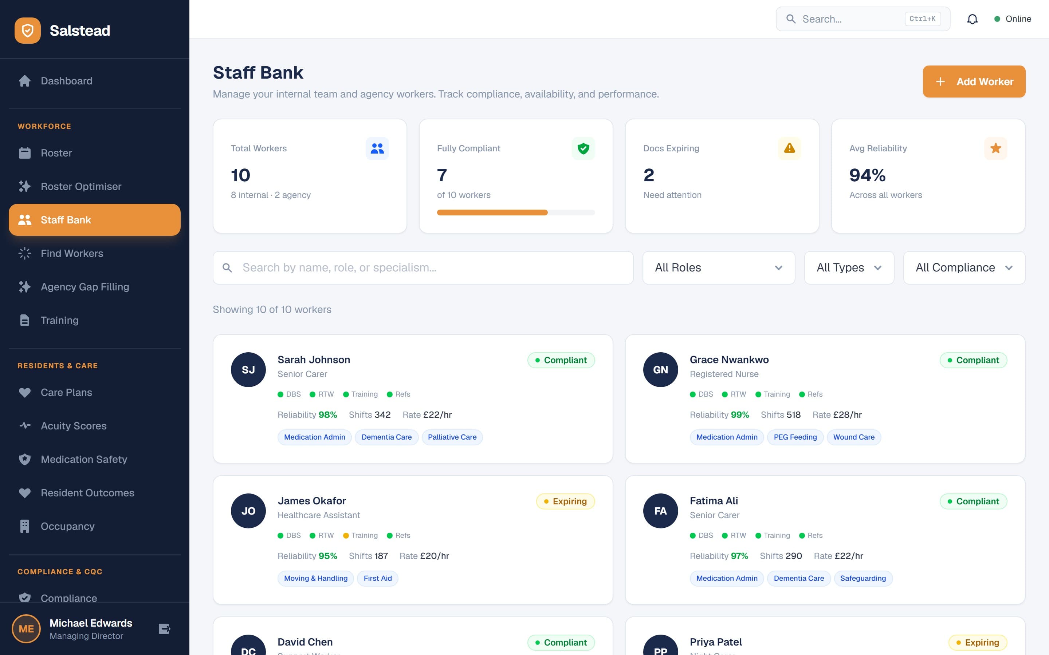
Task: Click the Fully Compliant progress bar
Action: (516, 212)
